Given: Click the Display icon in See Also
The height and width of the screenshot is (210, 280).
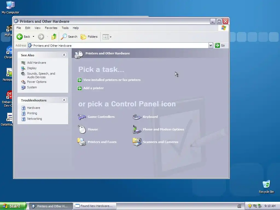Looking at the screenshot, I should click(23, 68).
